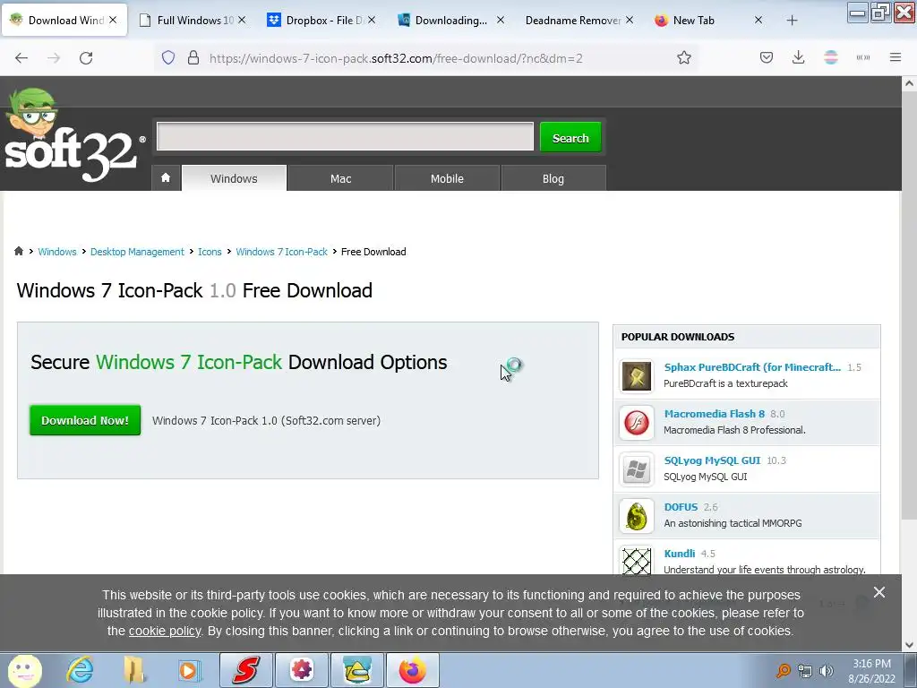Open DOFUS egg icon thumbnail
The height and width of the screenshot is (688, 917).
point(637,516)
